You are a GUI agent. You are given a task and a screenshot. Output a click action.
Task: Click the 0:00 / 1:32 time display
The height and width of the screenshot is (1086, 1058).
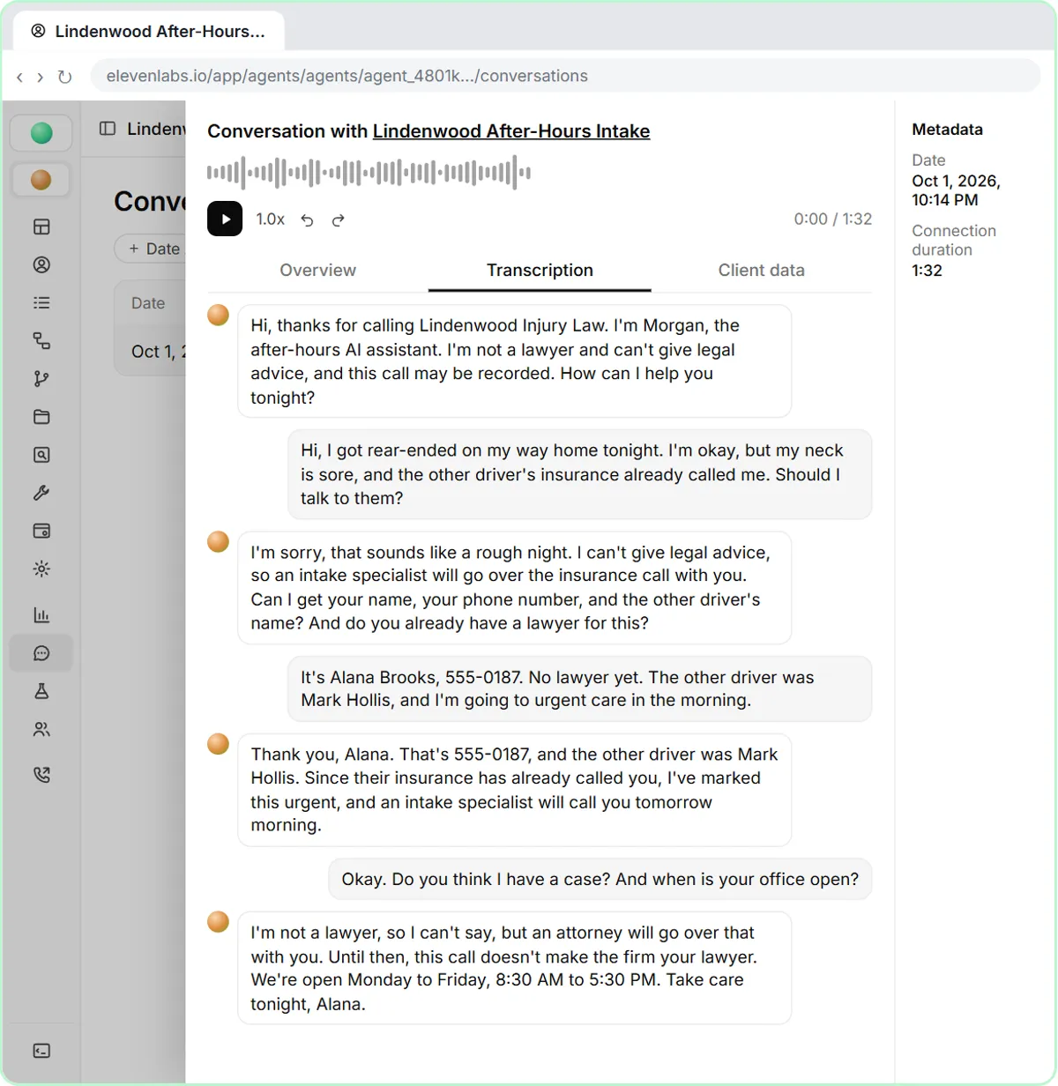(832, 219)
